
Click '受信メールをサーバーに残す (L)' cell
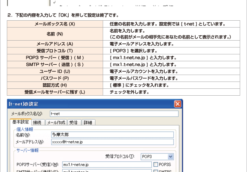55,92
